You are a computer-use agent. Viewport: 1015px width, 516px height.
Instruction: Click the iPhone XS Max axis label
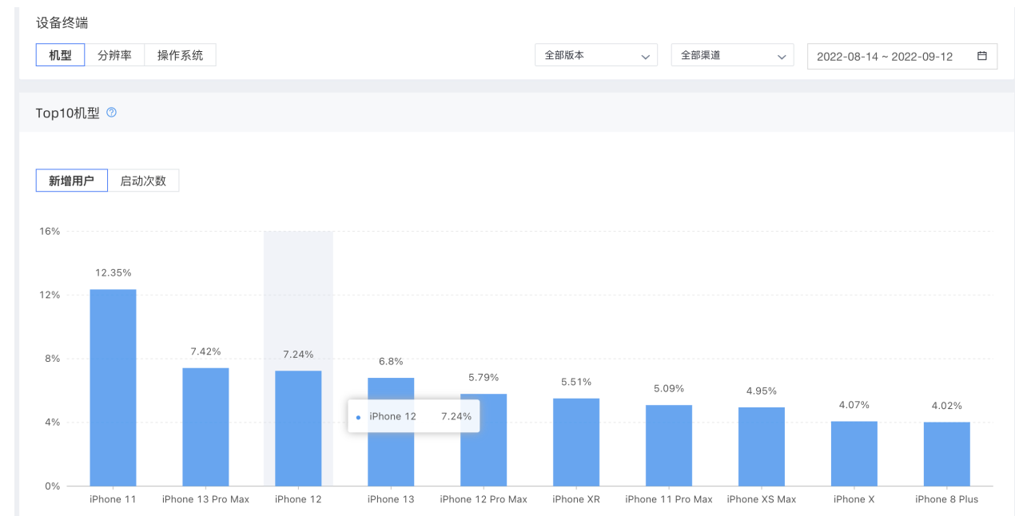762,499
